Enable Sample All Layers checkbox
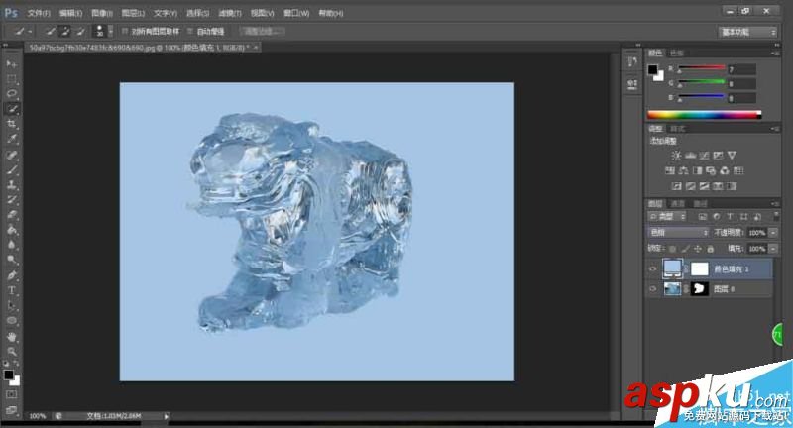Screen dimensions: 793x428 [x=125, y=32]
